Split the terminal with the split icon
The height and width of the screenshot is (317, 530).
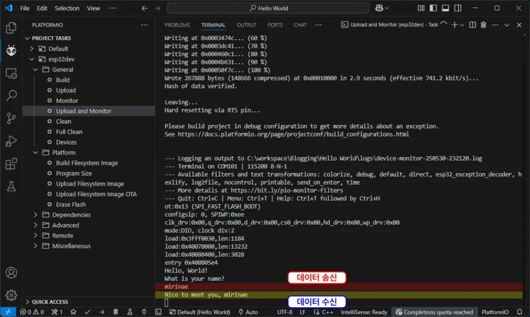pyautogui.click(x=473, y=25)
